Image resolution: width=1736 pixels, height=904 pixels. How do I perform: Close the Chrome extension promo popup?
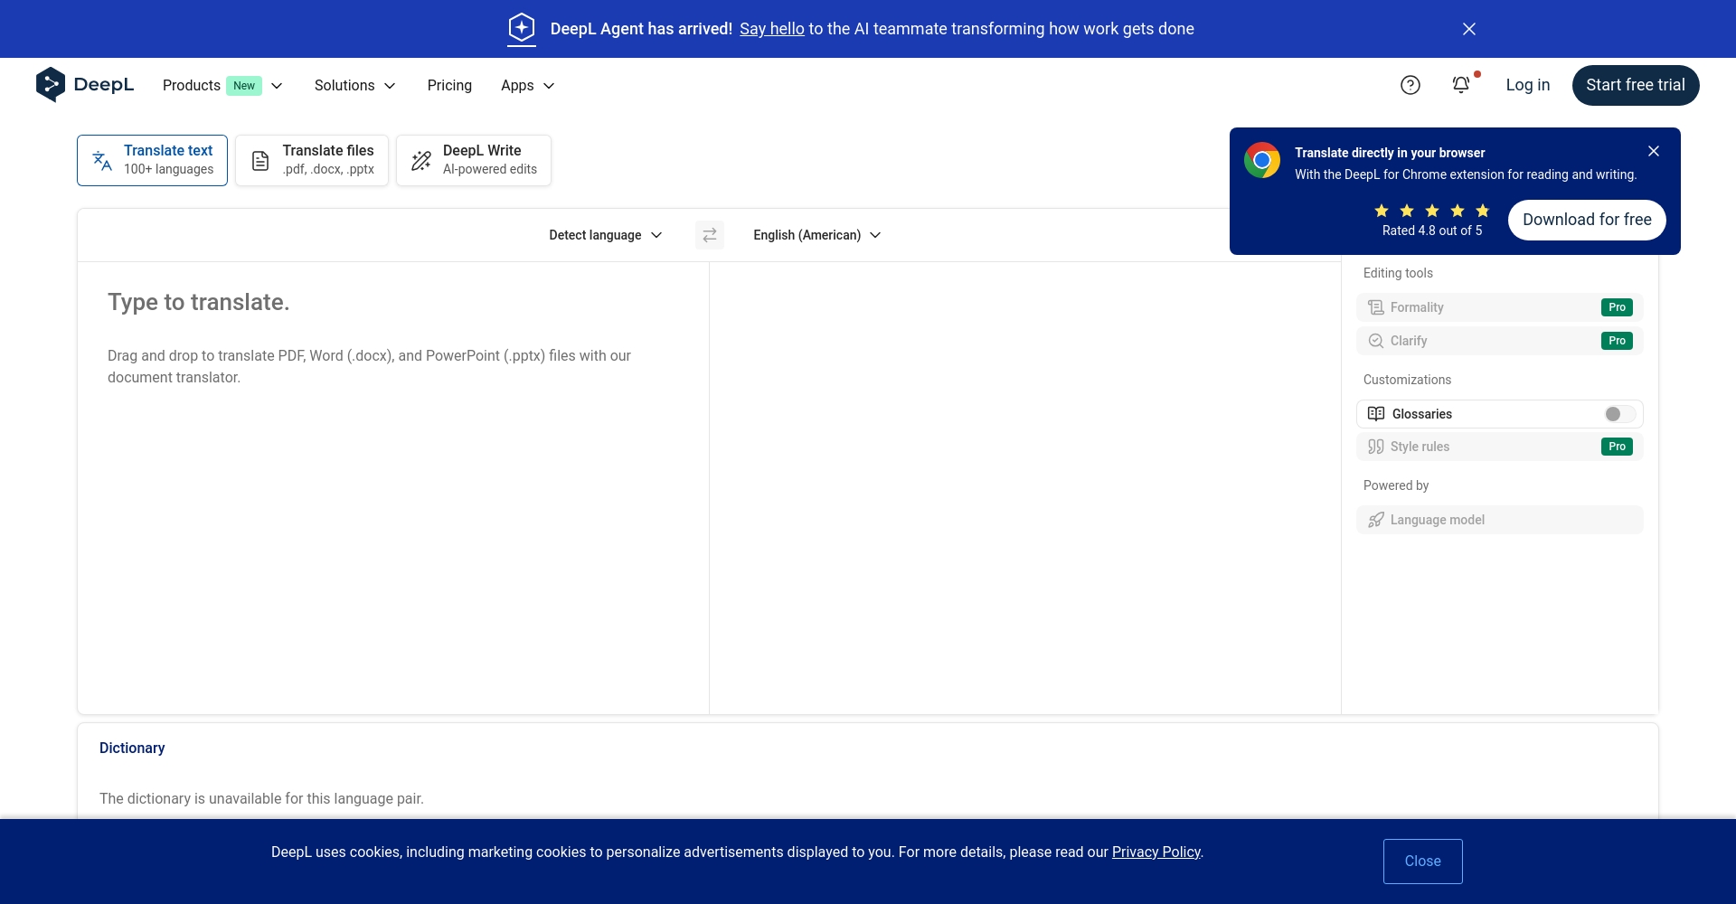pos(1653,152)
